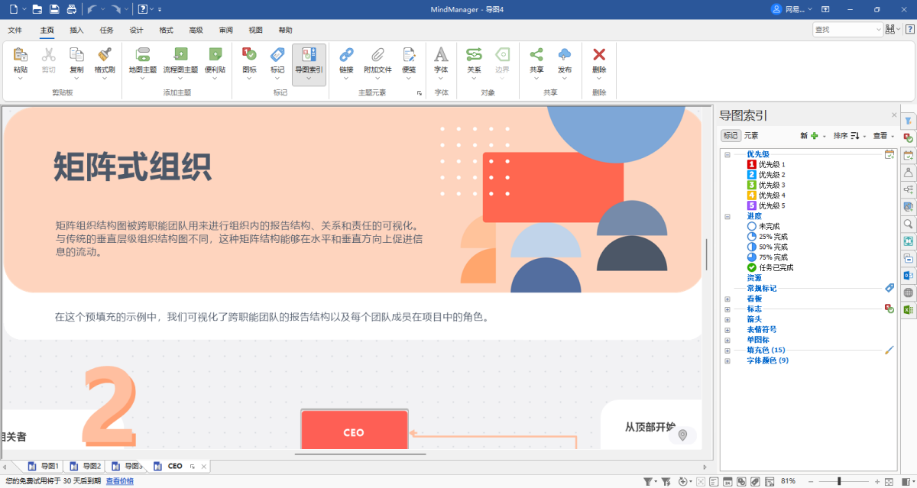Screen dimensions: 917x488
Task: Switch to the 设计 ribbon tab
Action: 136,30
